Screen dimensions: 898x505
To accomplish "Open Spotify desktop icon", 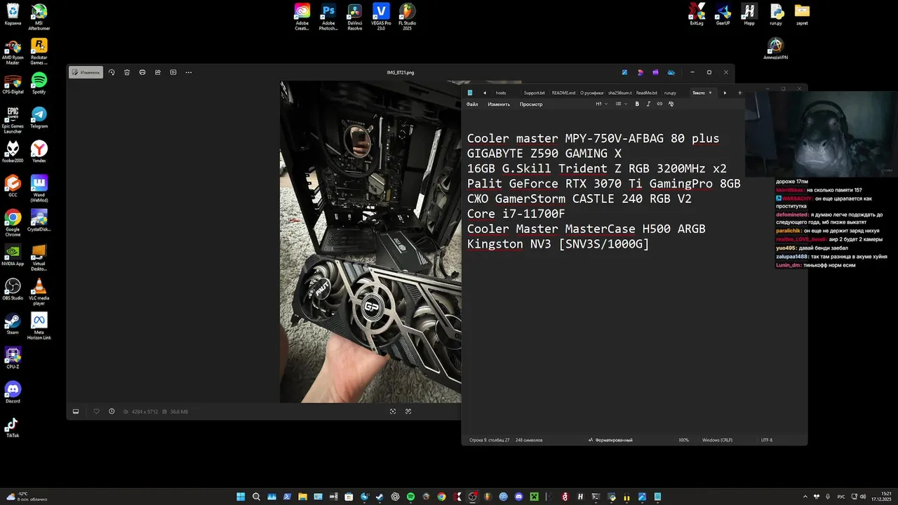I will pyautogui.click(x=39, y=83).
